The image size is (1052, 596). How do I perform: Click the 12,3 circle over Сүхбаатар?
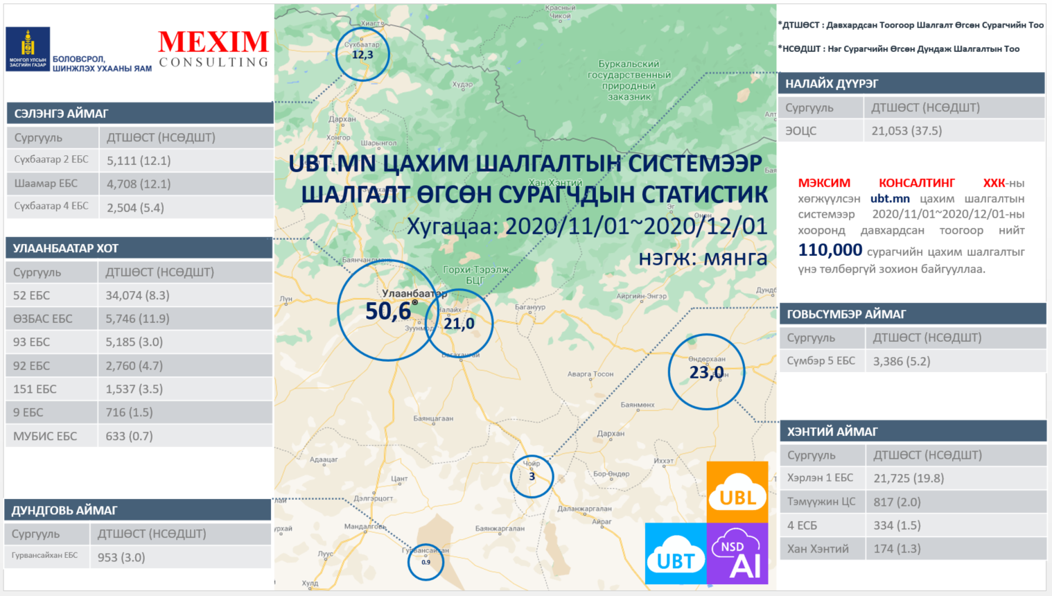point(362,54)
